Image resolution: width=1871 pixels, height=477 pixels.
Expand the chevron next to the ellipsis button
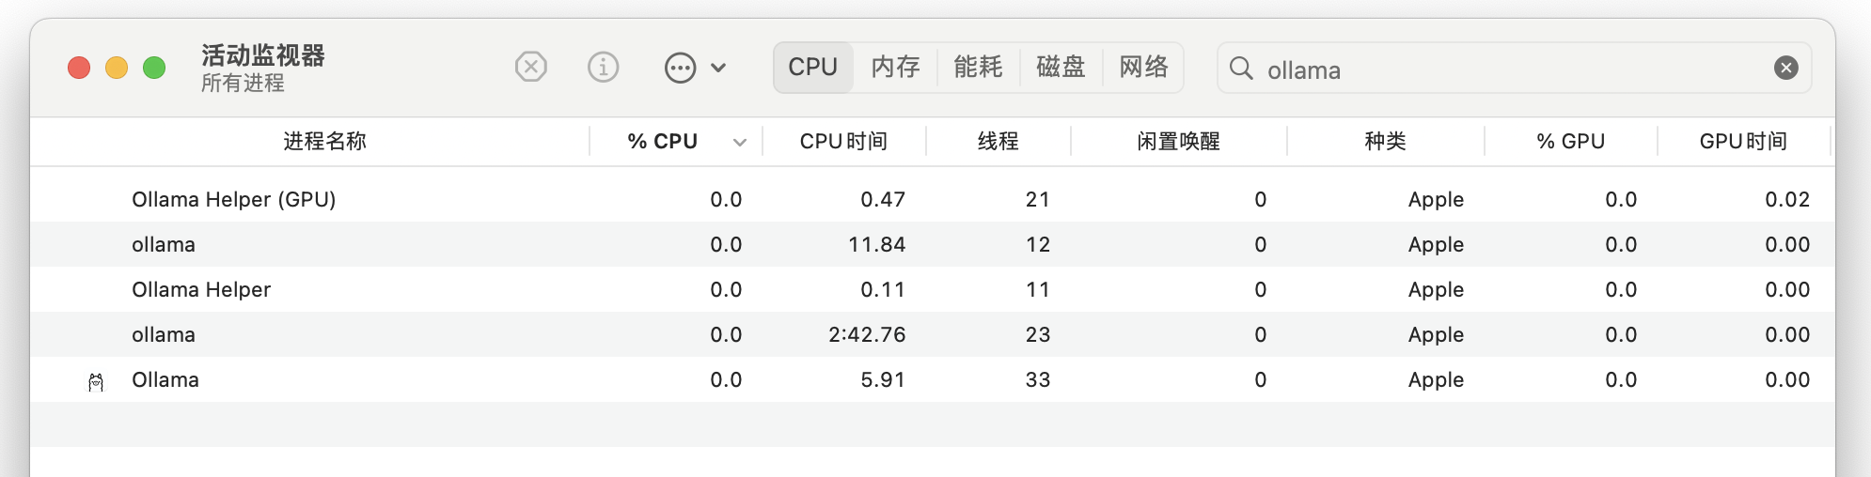click(718, 68)
